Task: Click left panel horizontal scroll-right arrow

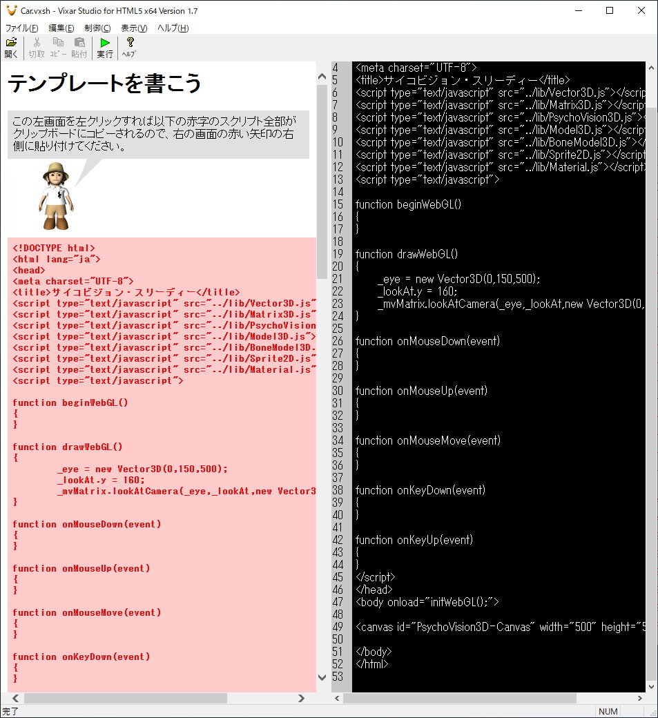Action: [301, 698]
